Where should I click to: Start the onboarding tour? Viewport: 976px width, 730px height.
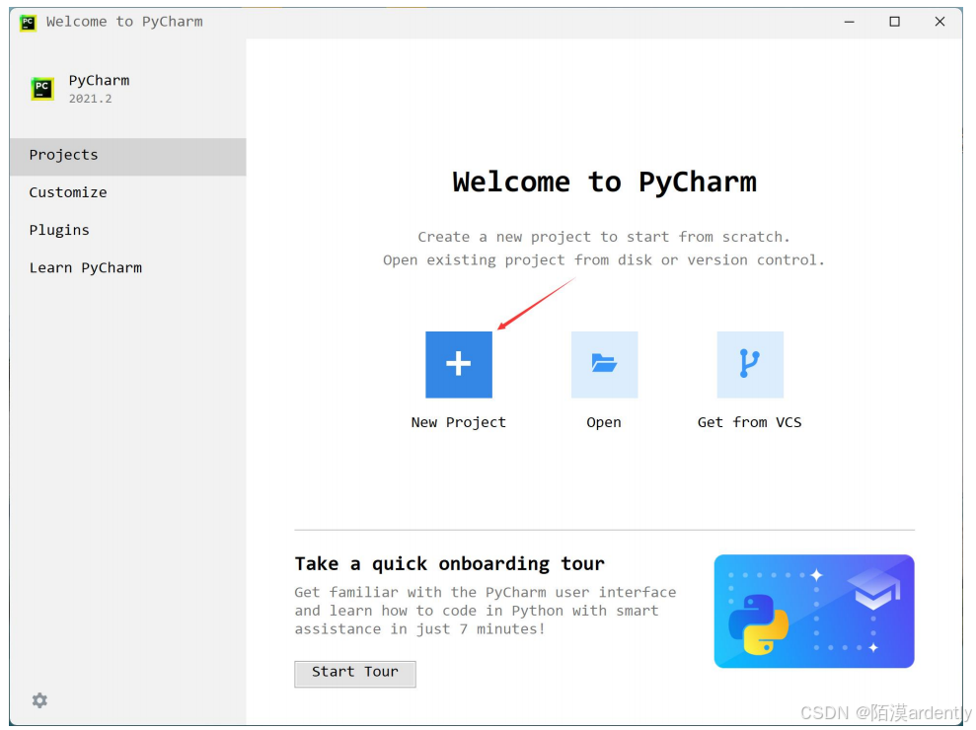point(355,674)
